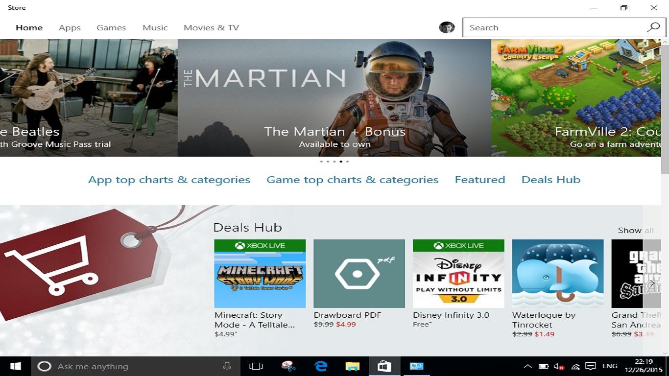Open Game top charts & categories

click(x=353, y=180)
